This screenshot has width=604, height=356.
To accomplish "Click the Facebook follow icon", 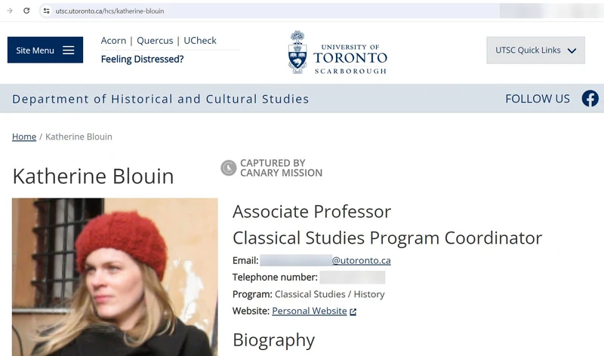I will click(590, 99).
